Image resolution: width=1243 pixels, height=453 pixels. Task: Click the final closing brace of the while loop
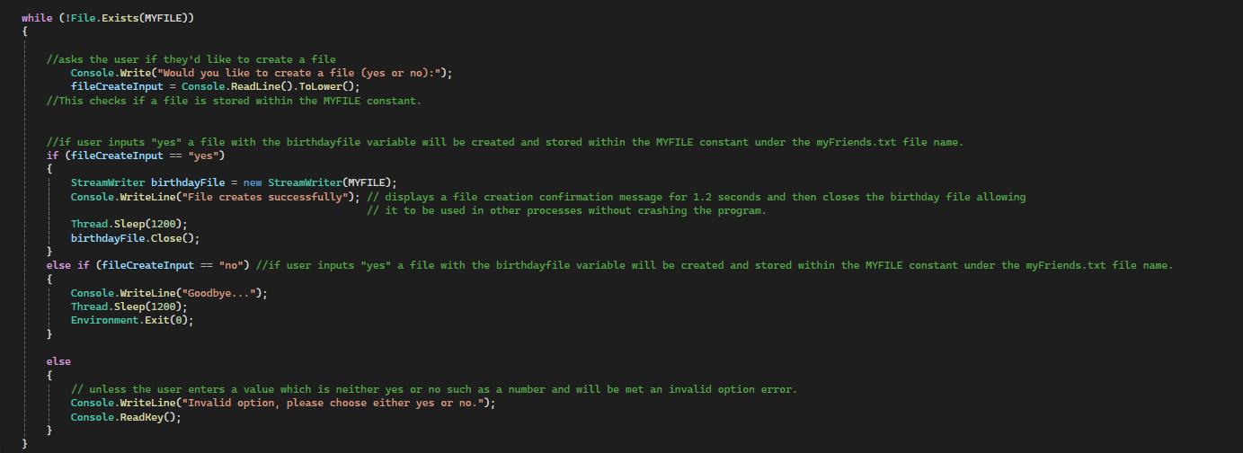25,444
